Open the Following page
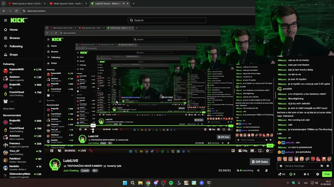This screenshot has width=334, height=187. (13, 46)
